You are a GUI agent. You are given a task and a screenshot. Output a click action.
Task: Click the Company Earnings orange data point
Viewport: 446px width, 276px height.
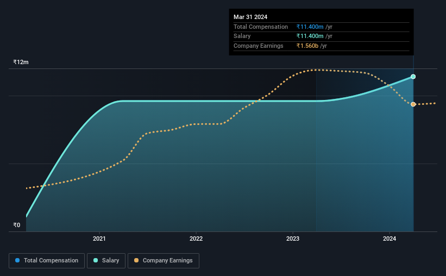click(x=413, y=104)
